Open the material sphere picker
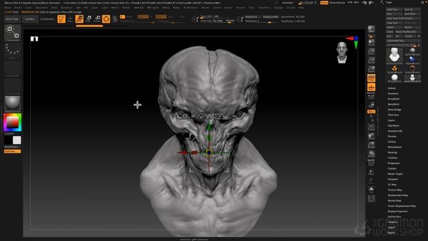 point(12,104)
